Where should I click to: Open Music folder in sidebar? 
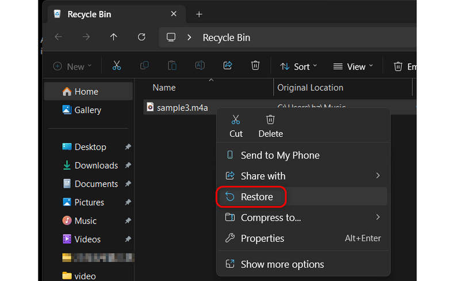tap(85, 221)
